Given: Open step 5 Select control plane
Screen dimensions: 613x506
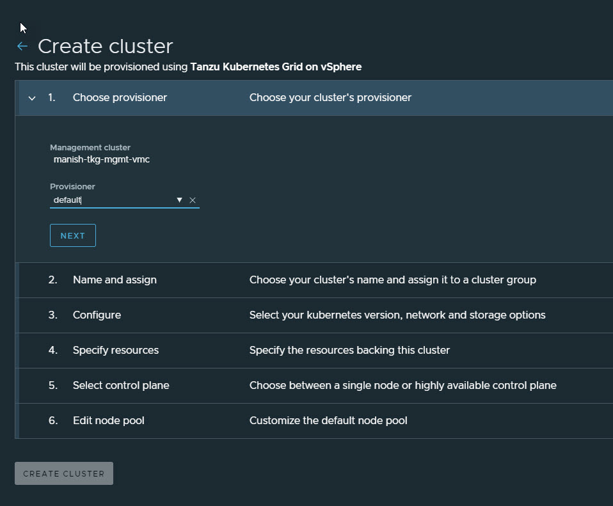Looking at the screenshot, I should (x=121, y=385).
